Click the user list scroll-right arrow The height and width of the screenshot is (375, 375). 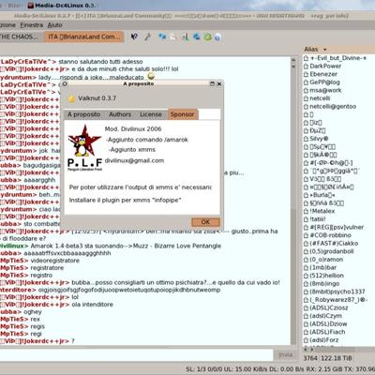pyautogui.click(x=311, y=349)
